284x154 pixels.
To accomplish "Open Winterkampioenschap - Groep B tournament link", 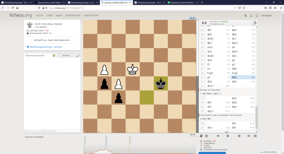I will tap(46, 47).
